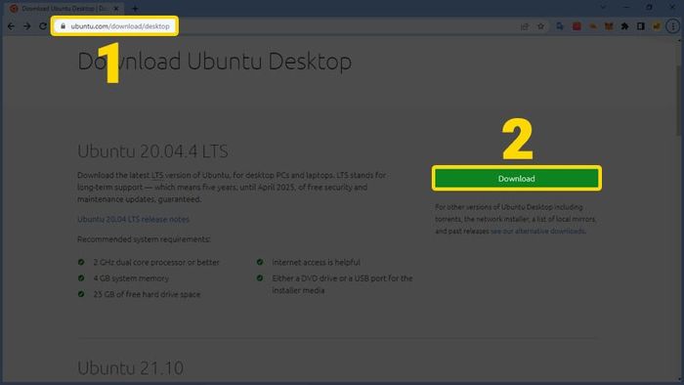This screenshot has width=684, height=385.
Task: Open the tab search chevron in title bar
Action: point(603,8)
